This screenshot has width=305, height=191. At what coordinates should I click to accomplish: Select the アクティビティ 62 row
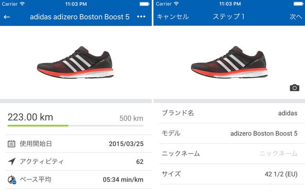click(76, 162)
